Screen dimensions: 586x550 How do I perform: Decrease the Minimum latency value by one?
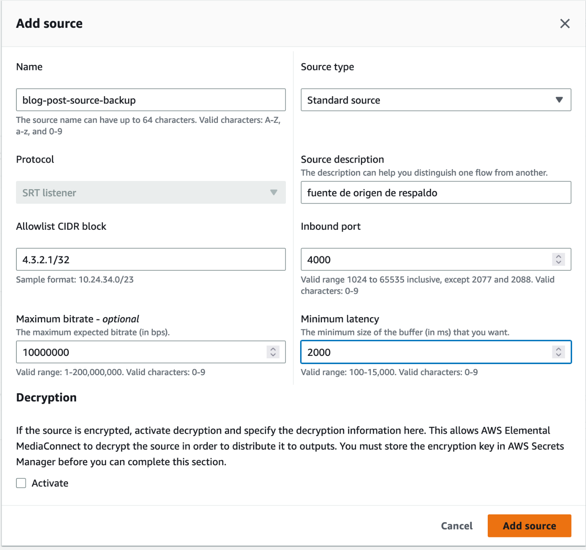[559, 355]
